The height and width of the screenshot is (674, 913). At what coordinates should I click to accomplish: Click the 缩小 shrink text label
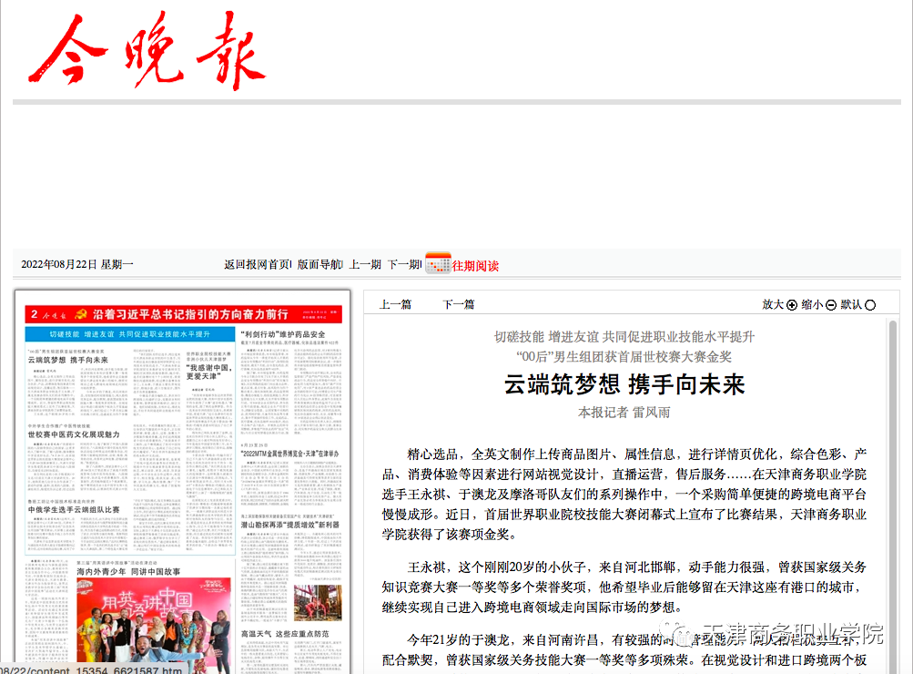[812, 305]
